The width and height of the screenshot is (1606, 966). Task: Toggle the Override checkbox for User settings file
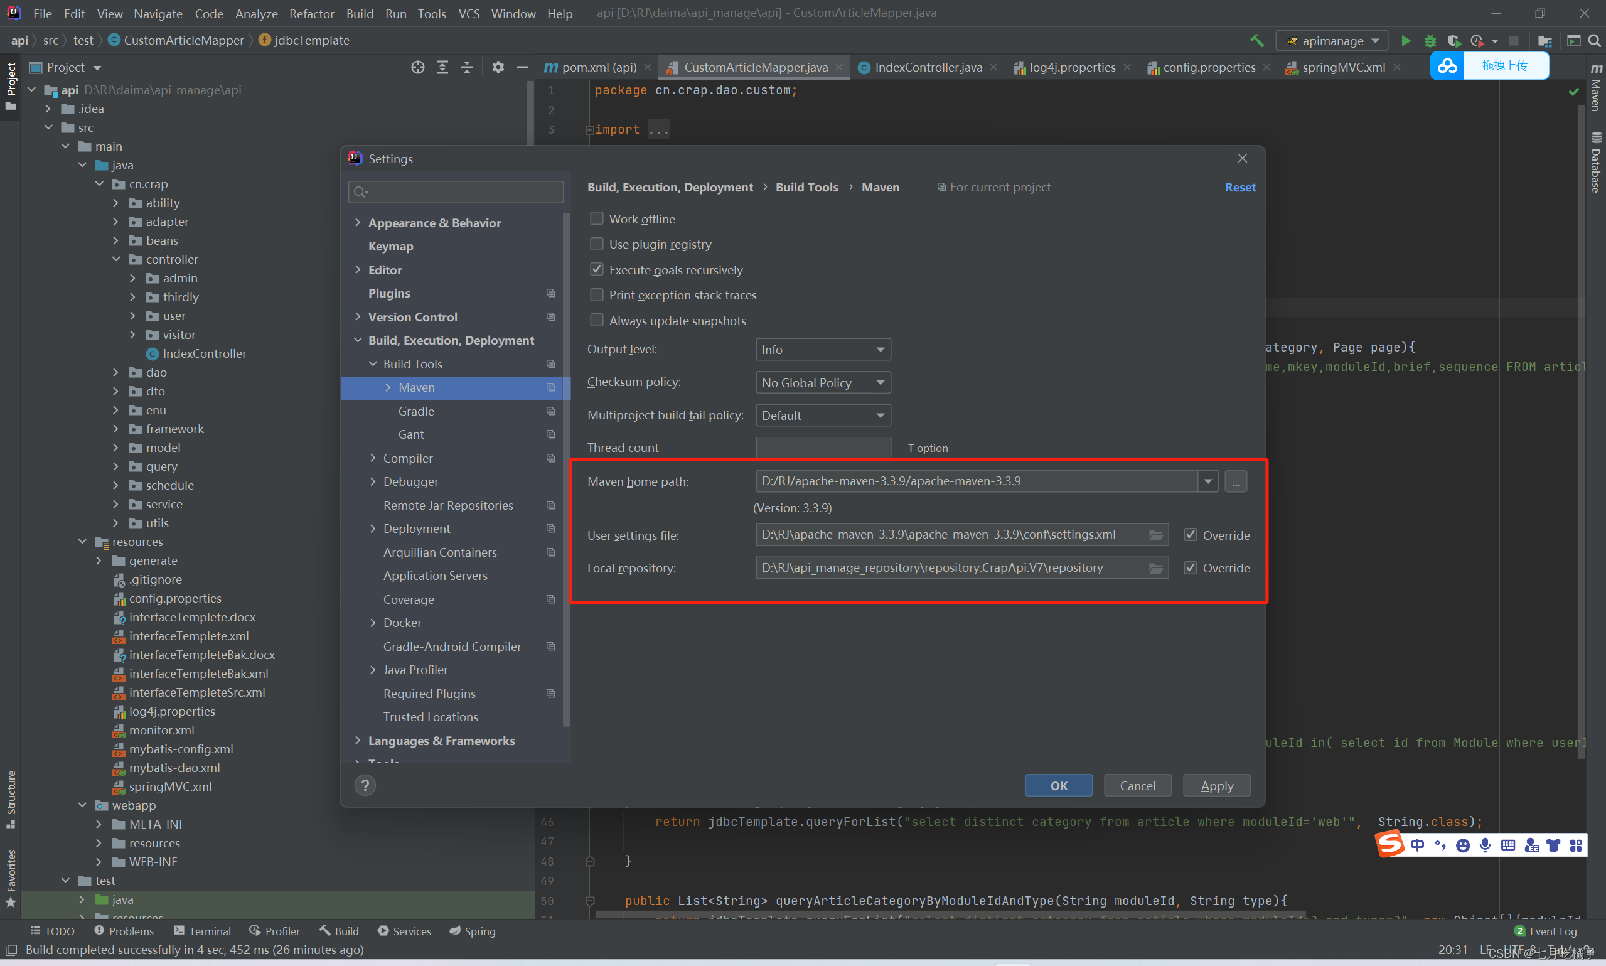pyautogui.click(x=1191, y=535)
